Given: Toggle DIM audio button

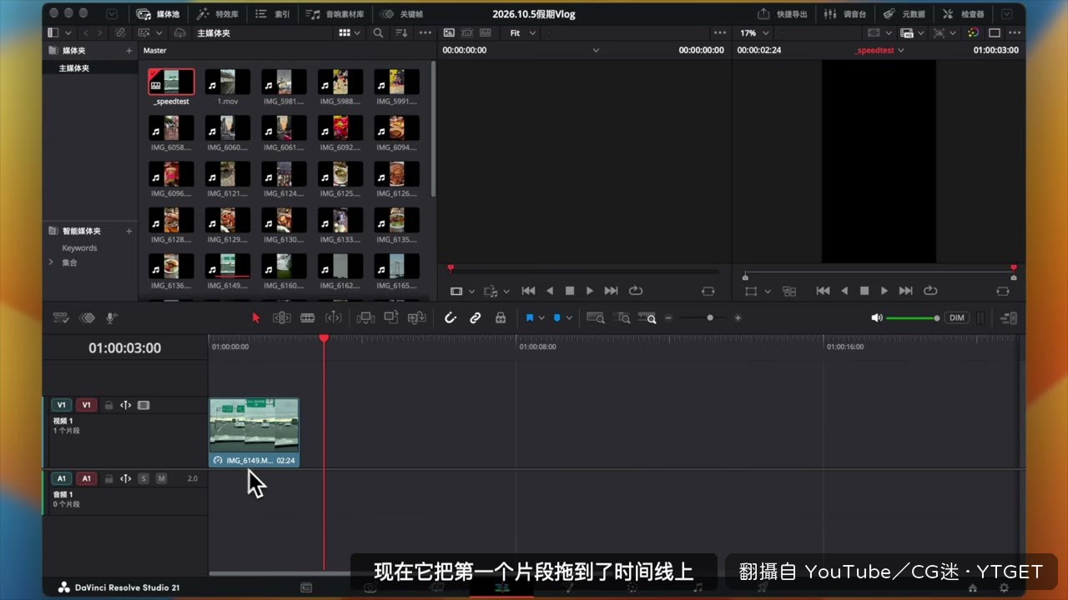Looking at the screenshot, I should [x=957, y=317].
